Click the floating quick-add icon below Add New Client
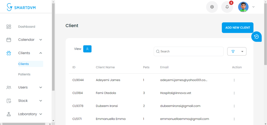267x125 pixels. pos(256,36)
